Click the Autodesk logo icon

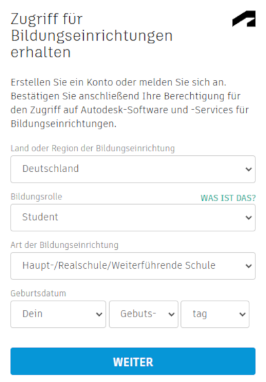[x=244, y=19]
